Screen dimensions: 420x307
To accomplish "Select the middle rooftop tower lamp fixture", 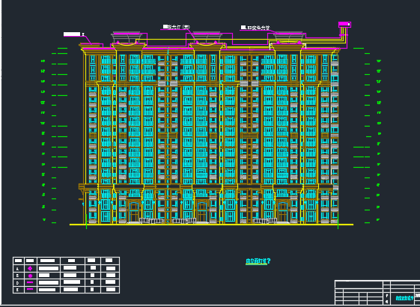I will [x=207, y=37].
